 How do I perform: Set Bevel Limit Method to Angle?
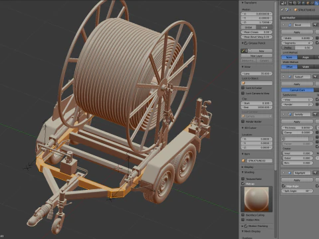(306, 57)
